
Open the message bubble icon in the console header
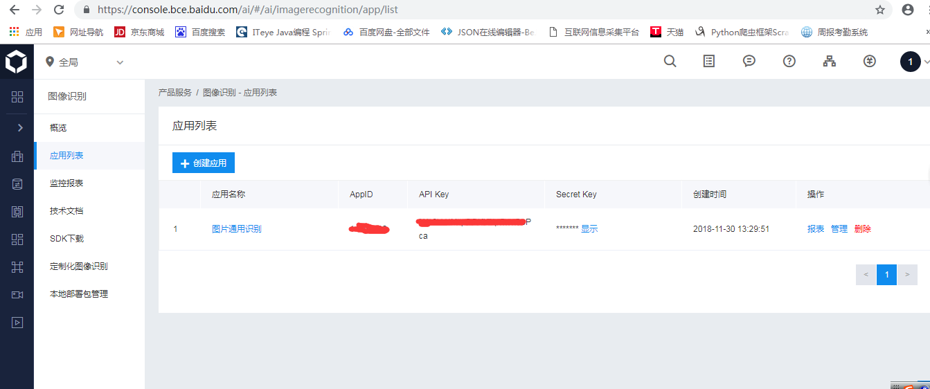(x=749, y=61)
